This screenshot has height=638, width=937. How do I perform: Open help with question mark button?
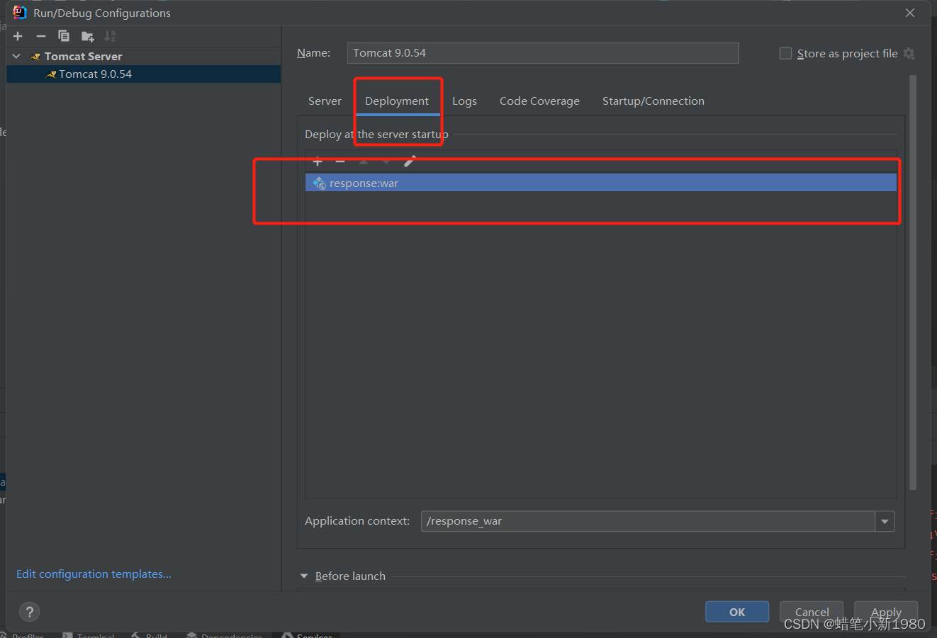coord(29,612)
